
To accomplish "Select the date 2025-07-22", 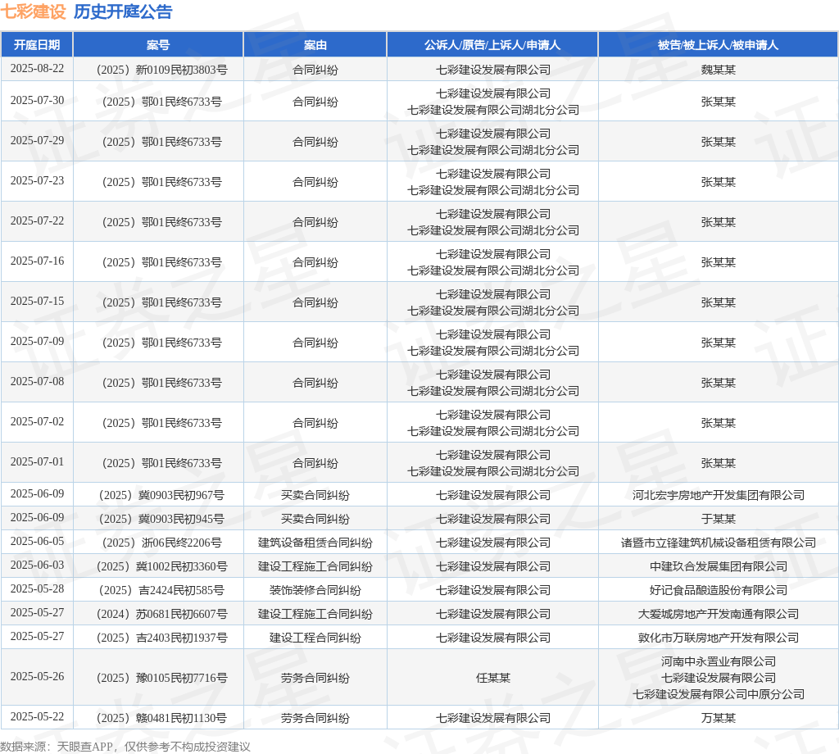I will [37, 221].
